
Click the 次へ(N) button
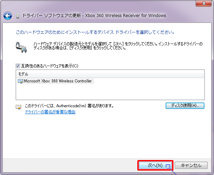click(x=155, y=165)
